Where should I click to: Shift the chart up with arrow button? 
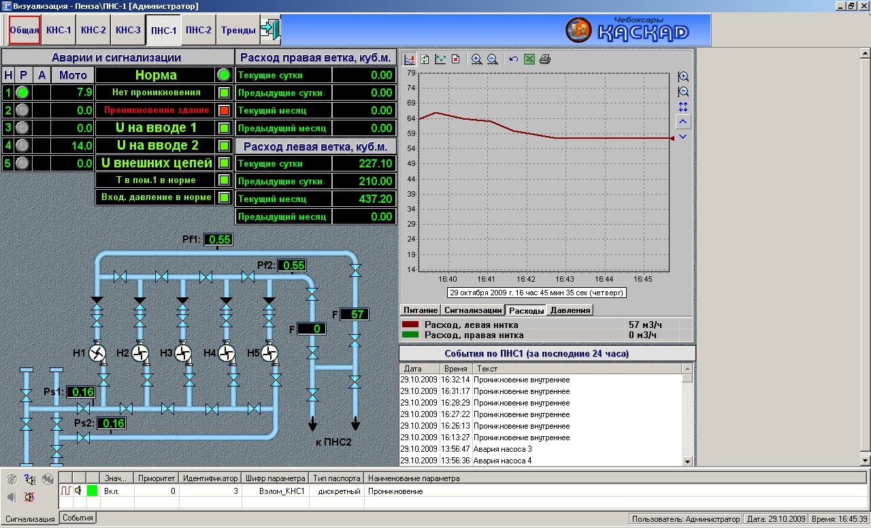coord(683,122)
